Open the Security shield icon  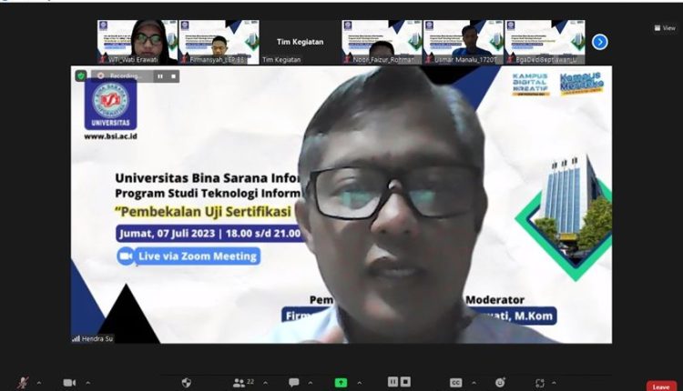coord(186,383)
